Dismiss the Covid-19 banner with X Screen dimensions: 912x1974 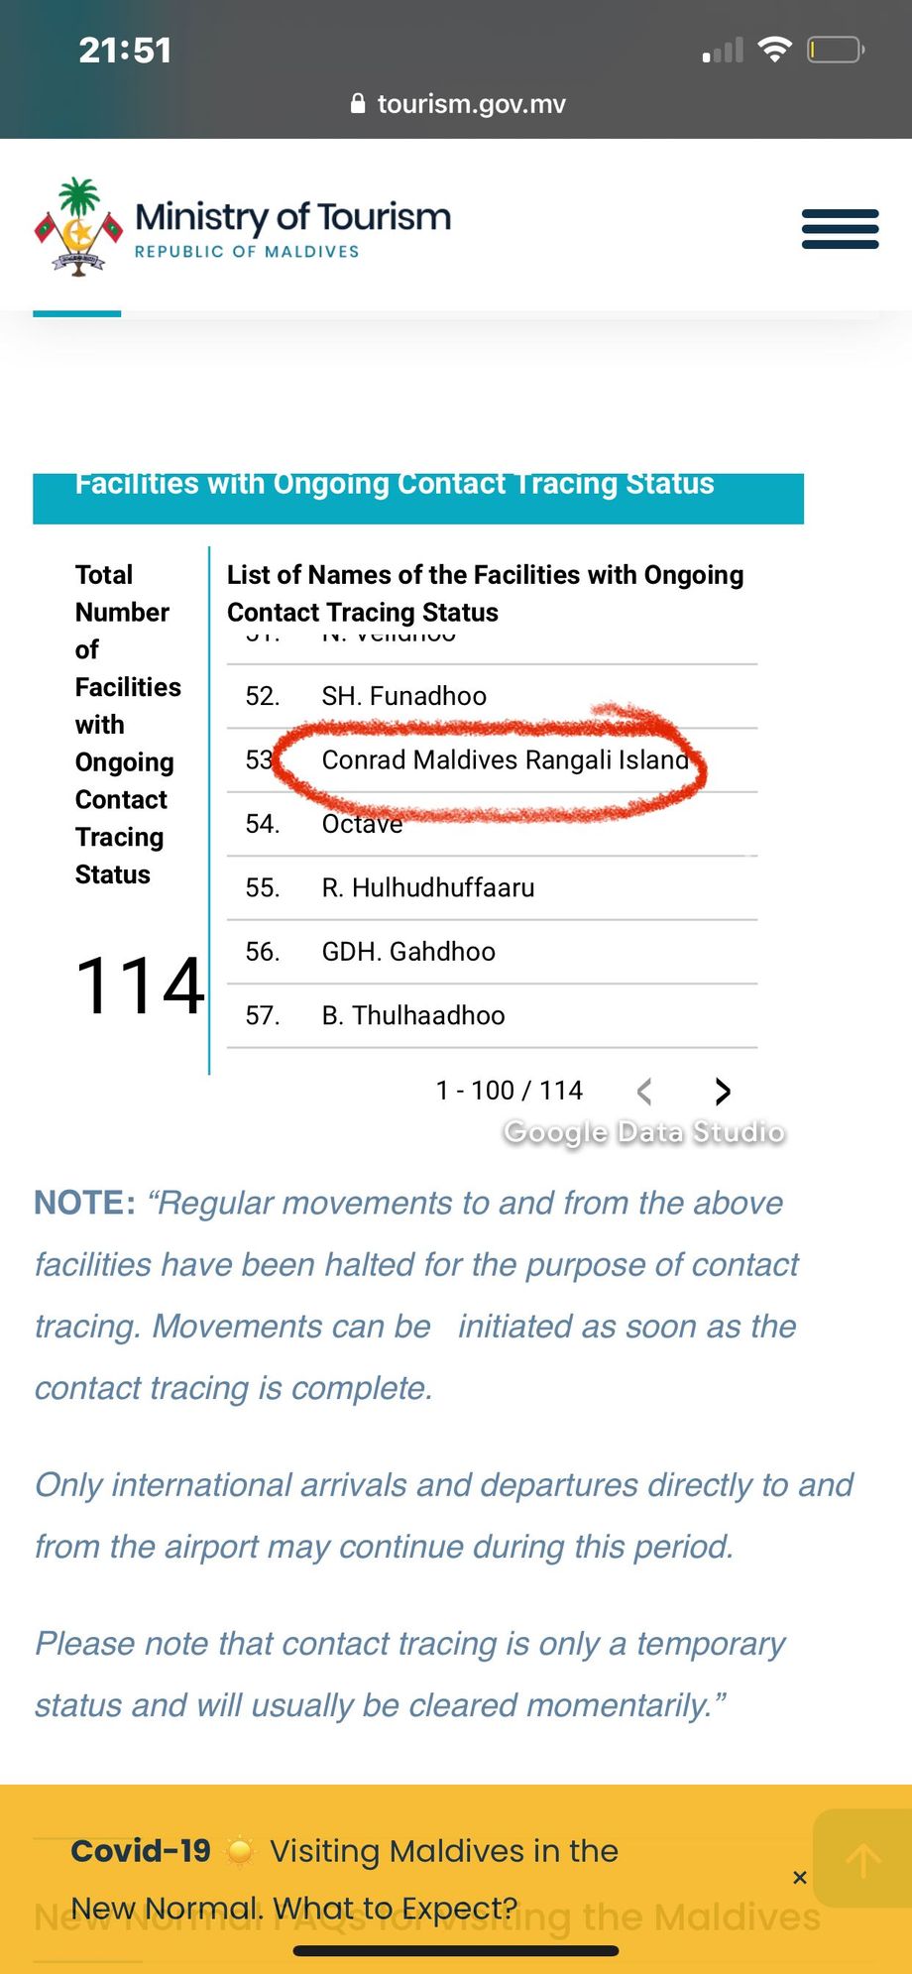coord(800,1878)
